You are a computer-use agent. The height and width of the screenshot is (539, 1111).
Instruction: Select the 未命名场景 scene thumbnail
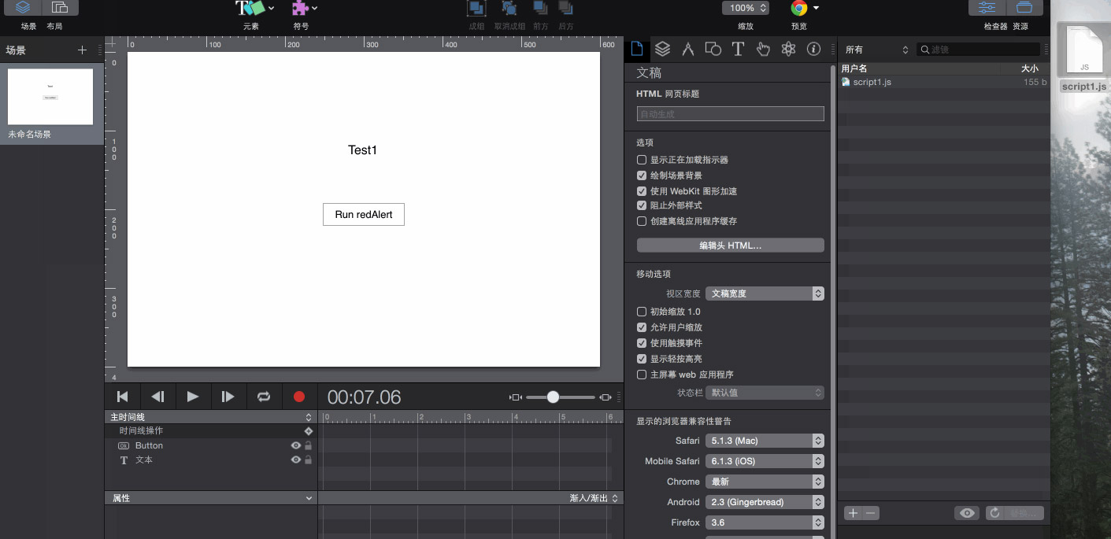[x=50, y=97]
